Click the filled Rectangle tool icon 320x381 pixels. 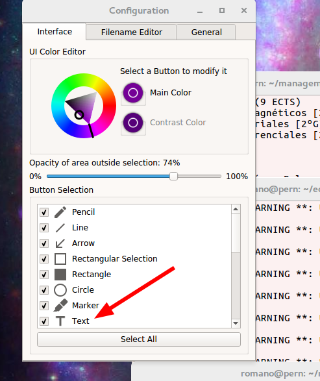pos(60,275)
